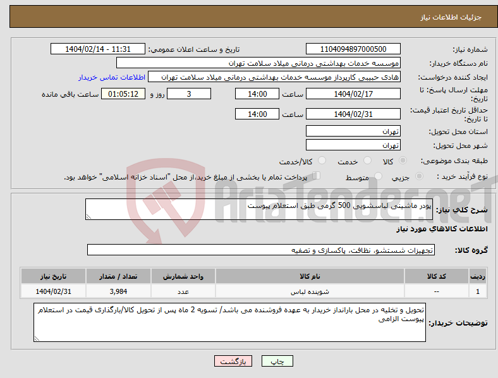Image resolution: width=498 pixels, height=378 pixels.
Task: Click response deadline date 1404/02/17 field
Action: pyautogui.click(x=353, y=94)
